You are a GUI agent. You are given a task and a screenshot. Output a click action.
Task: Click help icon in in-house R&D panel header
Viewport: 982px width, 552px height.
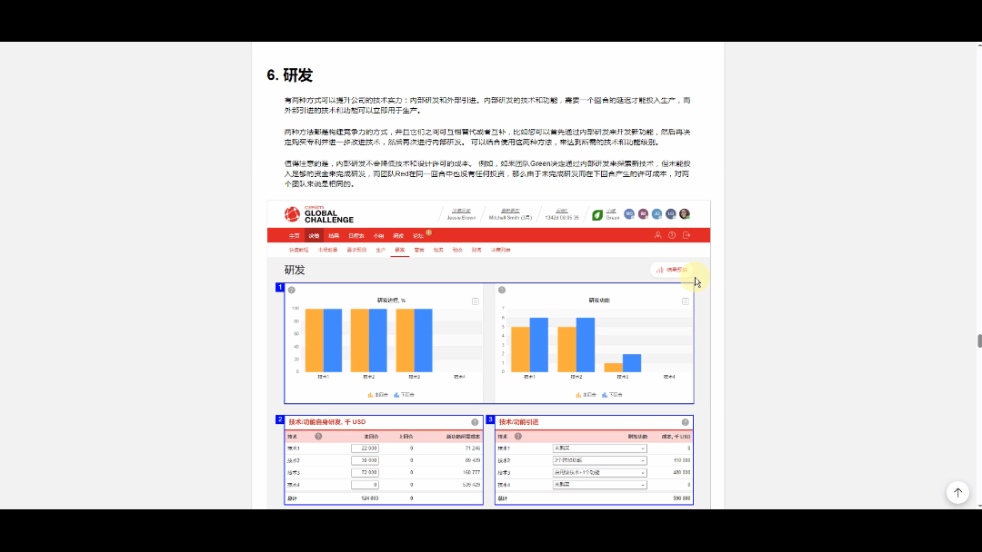(475, 422)
